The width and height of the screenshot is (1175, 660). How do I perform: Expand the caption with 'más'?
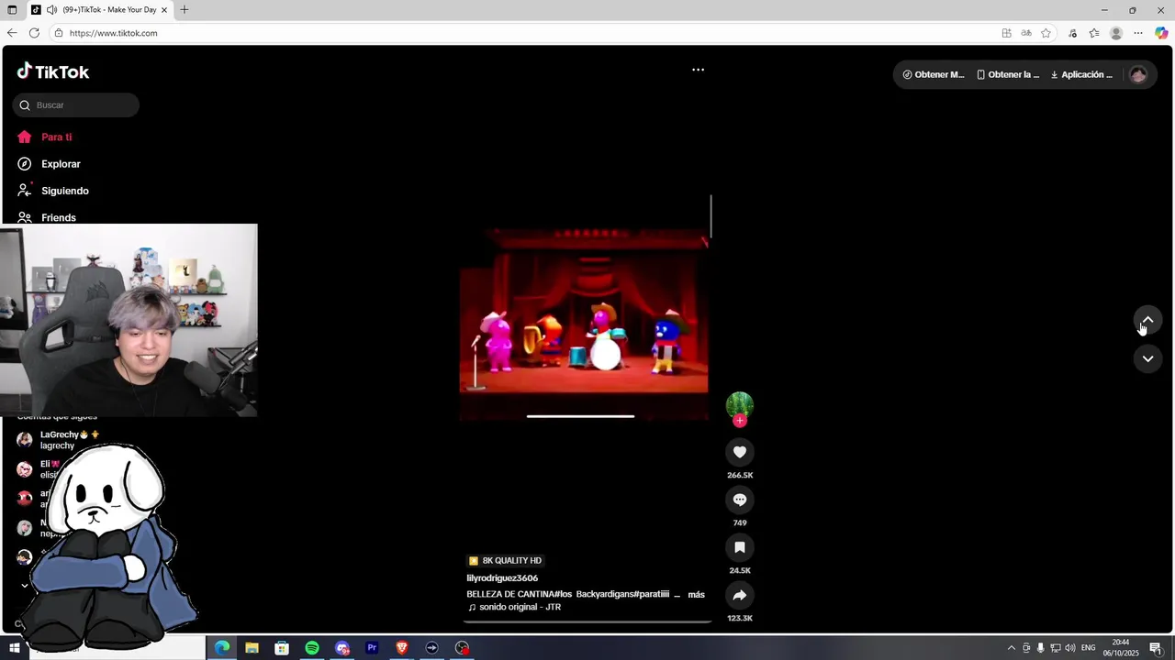click(x=697, y=595)
